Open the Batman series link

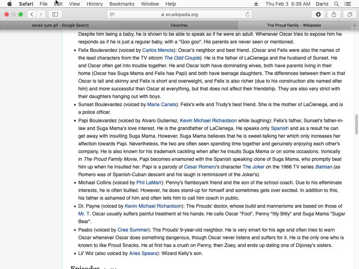(324, 167)
